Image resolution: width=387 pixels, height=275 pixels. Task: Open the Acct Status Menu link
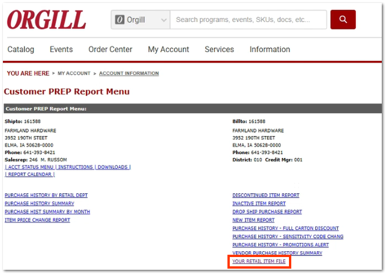click(x=30, y=167)
